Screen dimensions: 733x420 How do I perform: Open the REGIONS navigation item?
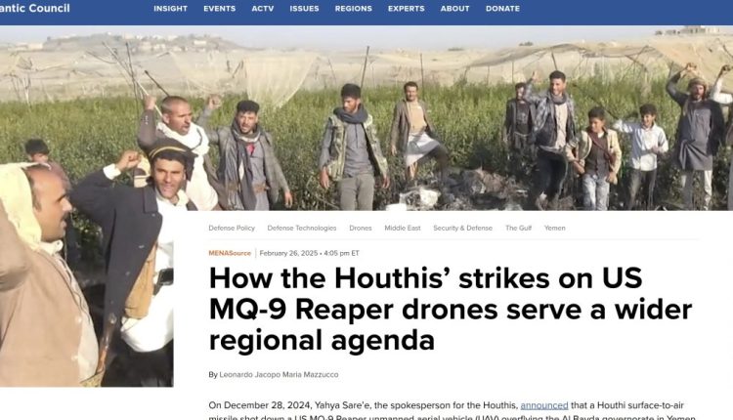click(x=354, y=9)
